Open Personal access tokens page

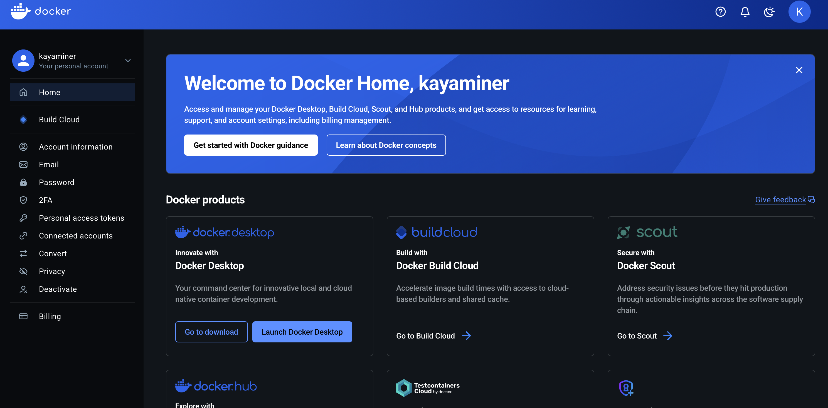pyautogui.click(x=72, y=218)
